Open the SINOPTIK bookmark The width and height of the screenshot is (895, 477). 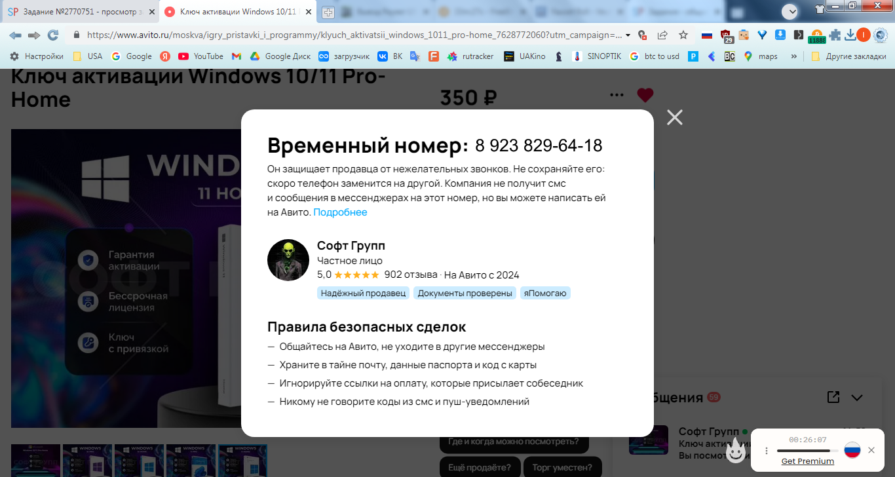point(597,56)
